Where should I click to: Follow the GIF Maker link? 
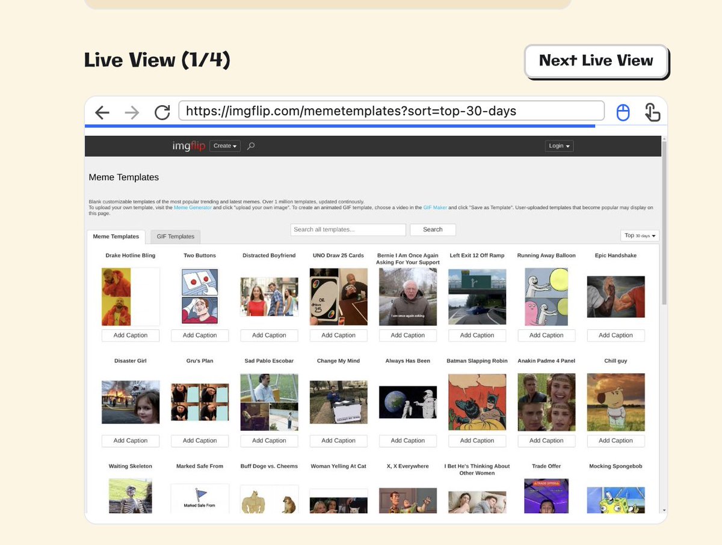click(435, 207)
